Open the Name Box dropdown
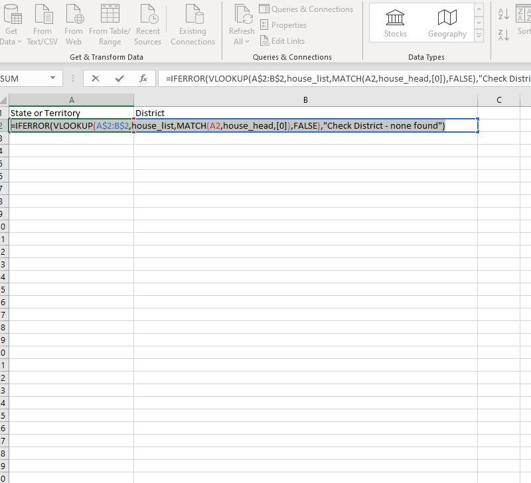 pos(52,78)
